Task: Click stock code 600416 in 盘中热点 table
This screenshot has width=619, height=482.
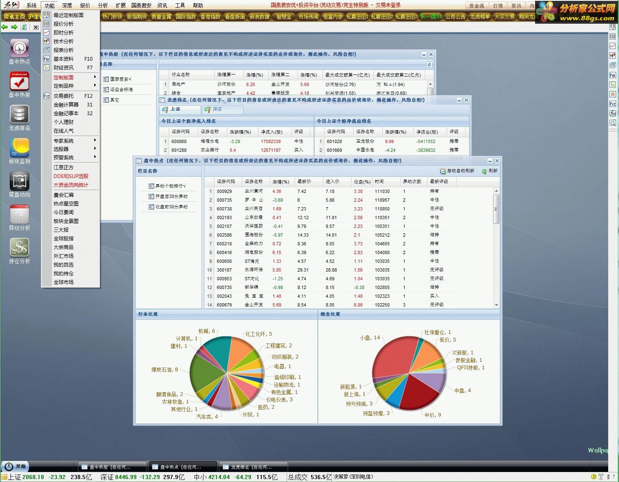Action: pyautogui.click(x=224, y=252)
